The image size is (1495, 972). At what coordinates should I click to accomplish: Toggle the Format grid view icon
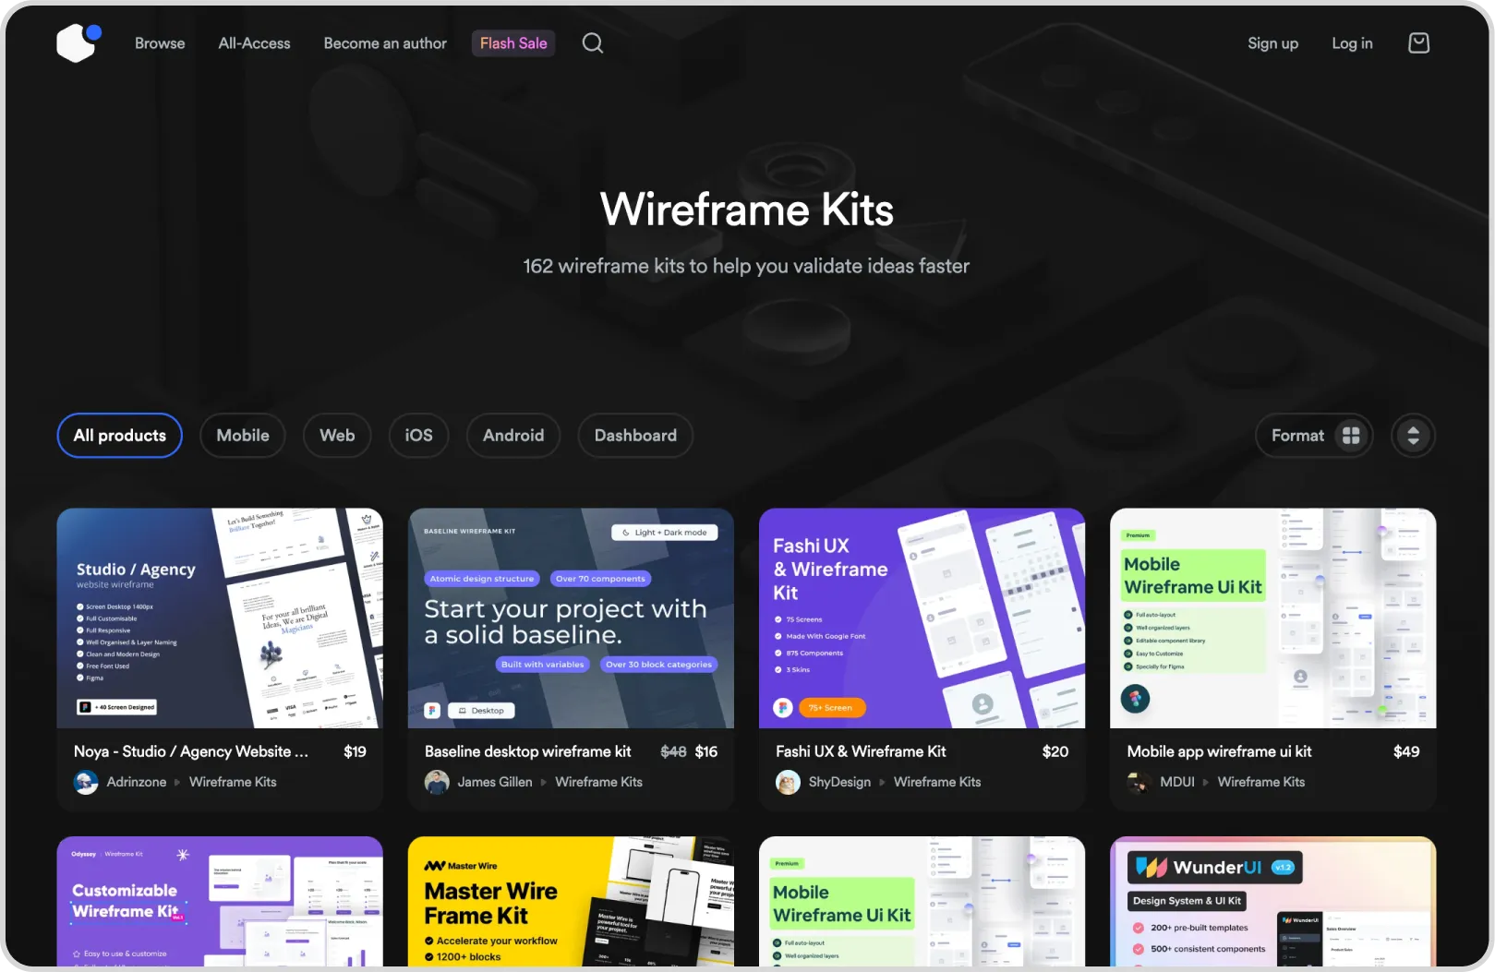[x=1351, y=436]
